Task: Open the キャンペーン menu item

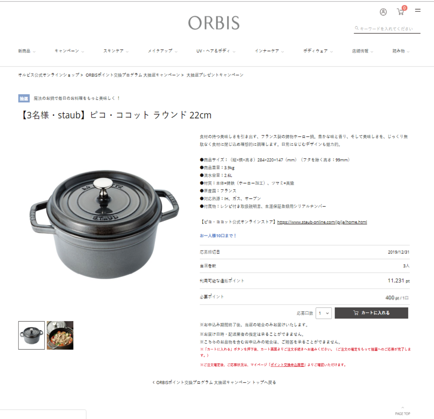Action: tap(69, 51)
